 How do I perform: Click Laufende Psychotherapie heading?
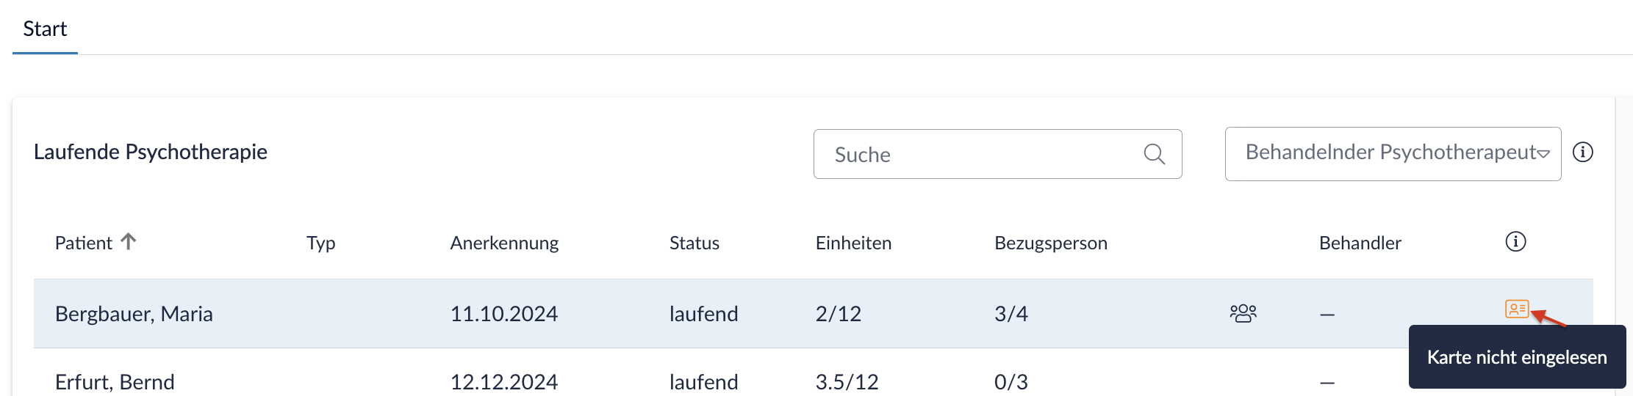point(151,152)
